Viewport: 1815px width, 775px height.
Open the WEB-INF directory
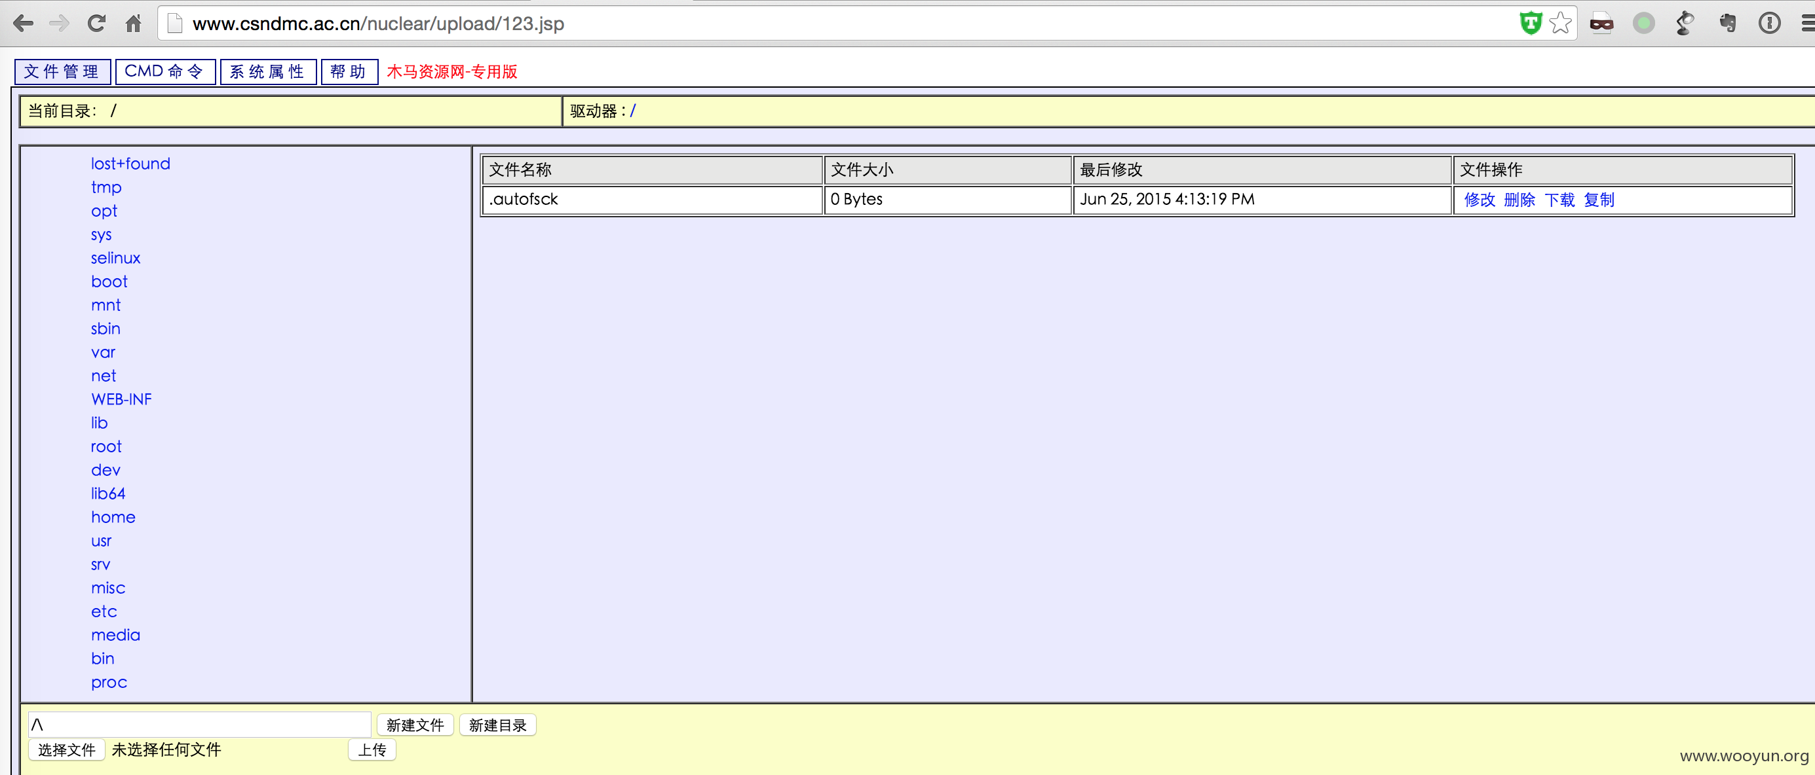[121, 400]
